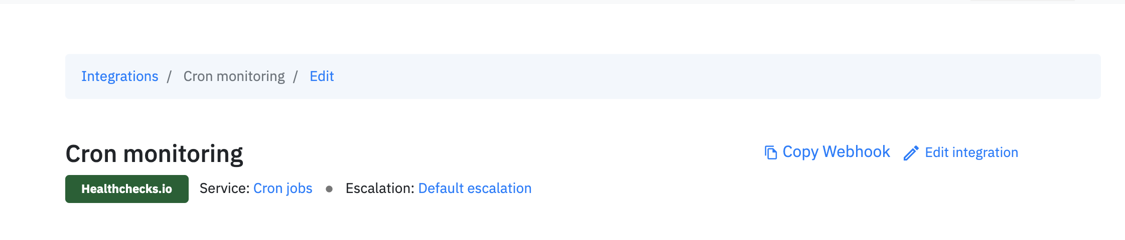Screen dimensions: 1125x240
Task: Click empty area of the breadcrumb bar
Action: [702, 76]
